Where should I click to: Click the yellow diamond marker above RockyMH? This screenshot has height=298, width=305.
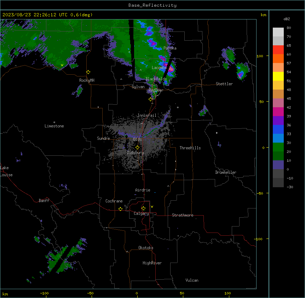(88, 72)
